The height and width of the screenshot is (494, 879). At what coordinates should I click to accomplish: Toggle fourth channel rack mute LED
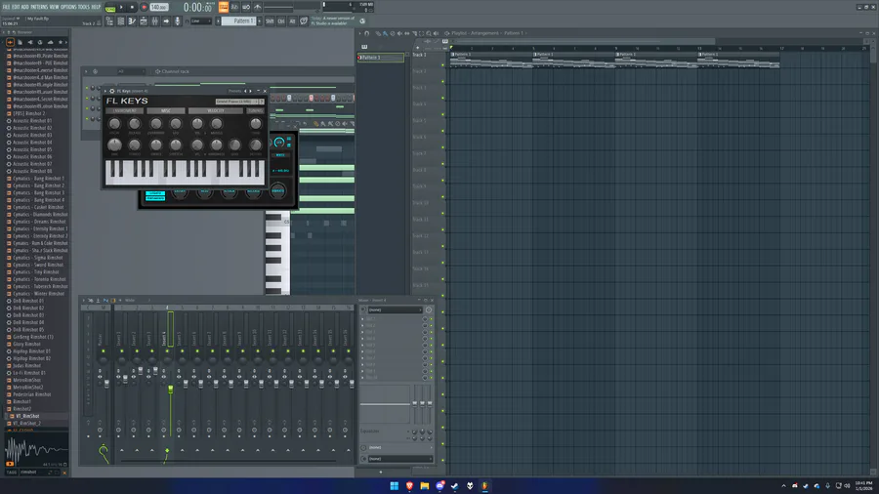click(x=87, y=119)
